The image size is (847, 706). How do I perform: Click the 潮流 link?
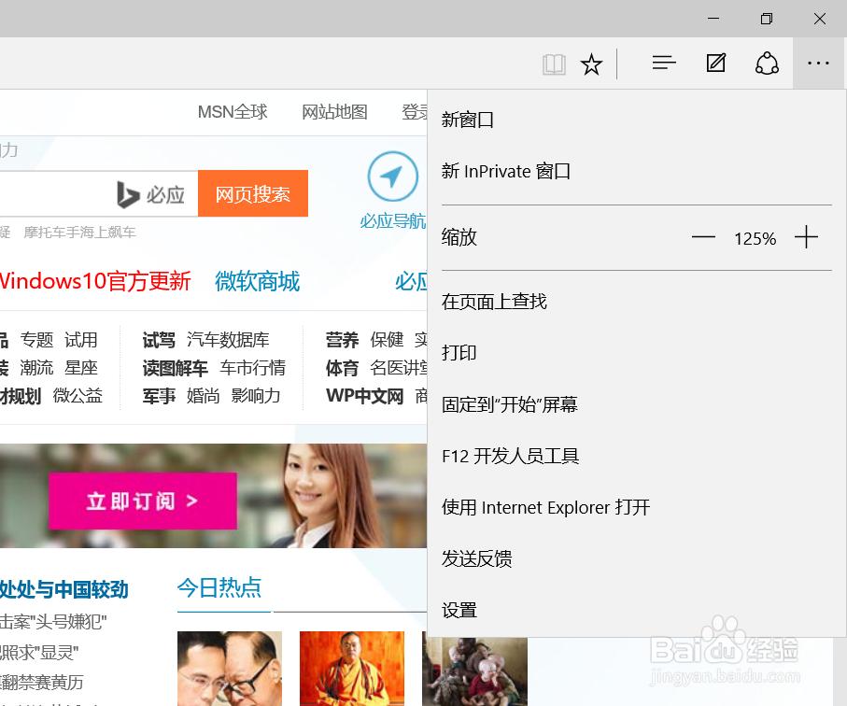tap(36, 368)
